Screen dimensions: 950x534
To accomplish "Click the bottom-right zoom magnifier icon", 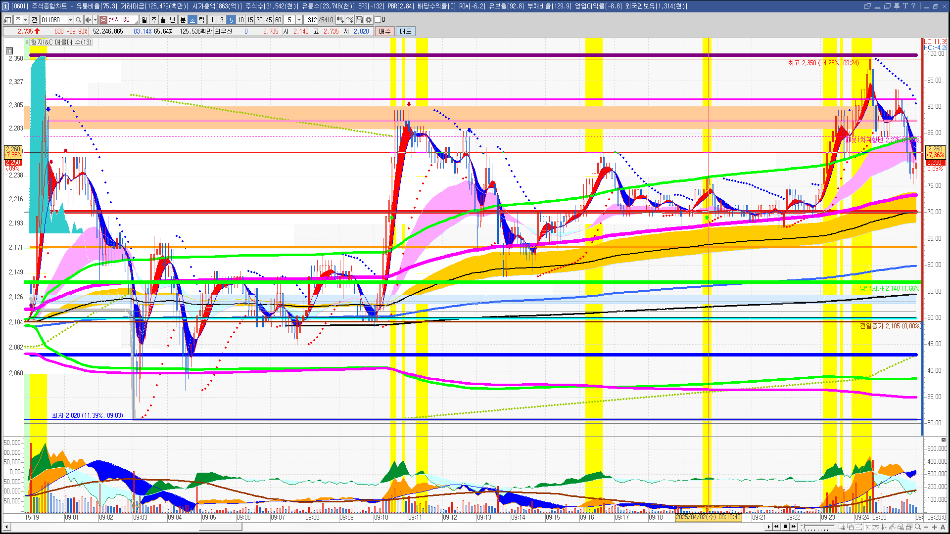I will click(918, 527).
